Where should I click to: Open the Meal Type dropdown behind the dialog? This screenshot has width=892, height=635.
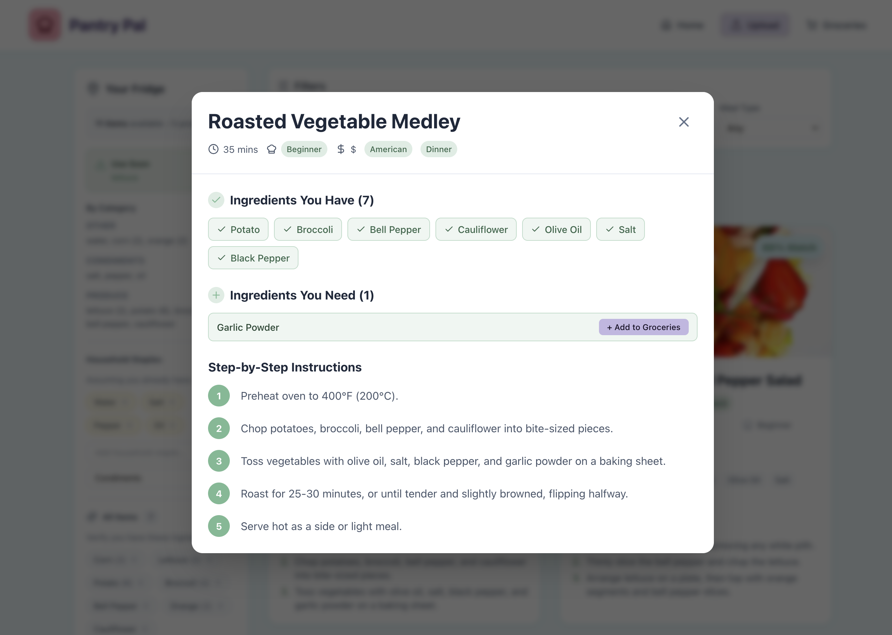(x=771, y=128)
